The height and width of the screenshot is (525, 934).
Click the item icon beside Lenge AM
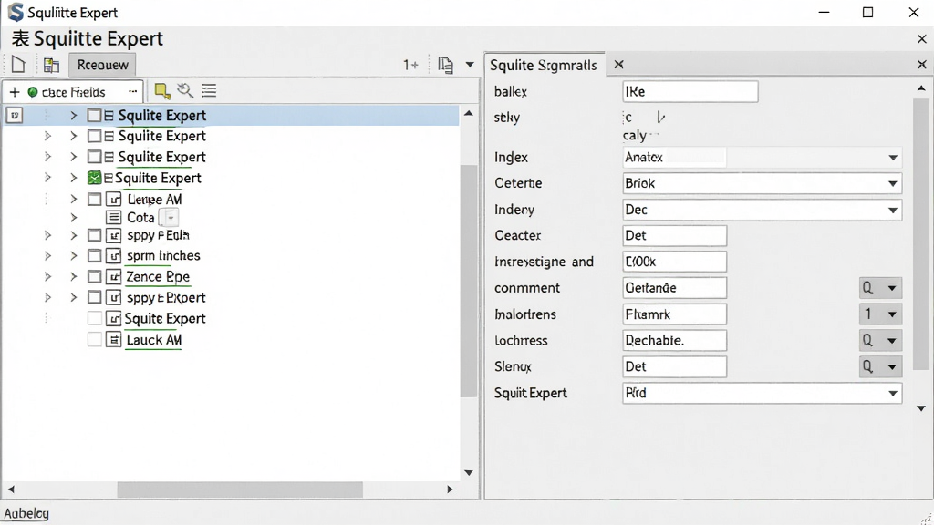pos(114,200)
